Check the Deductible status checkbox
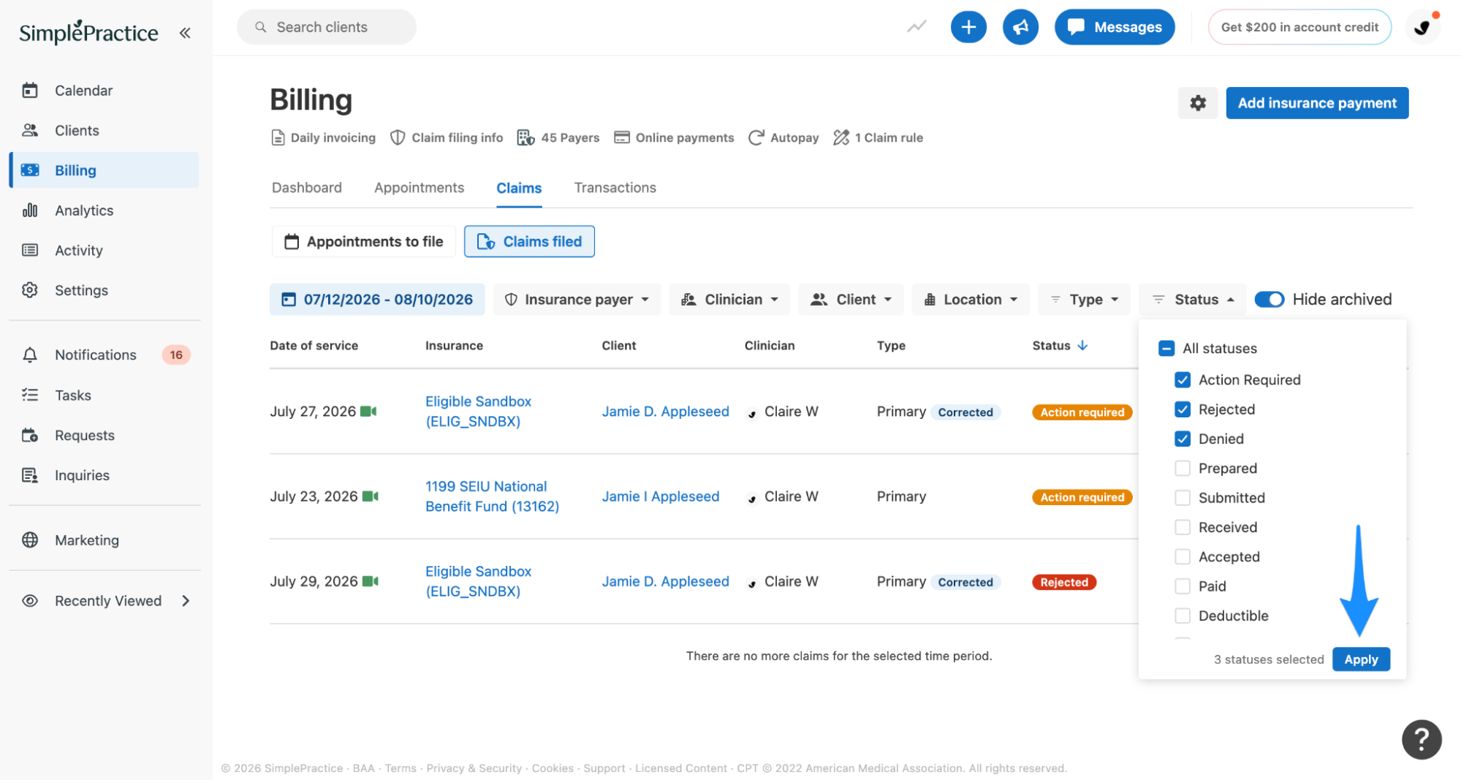This screenshot has width=1461, height=780. pos(1183,616)
